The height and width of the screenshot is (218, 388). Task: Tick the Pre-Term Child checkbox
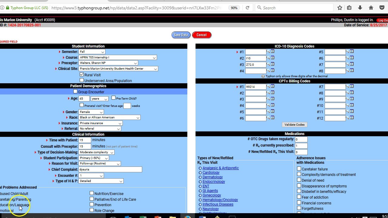(113, 98)
